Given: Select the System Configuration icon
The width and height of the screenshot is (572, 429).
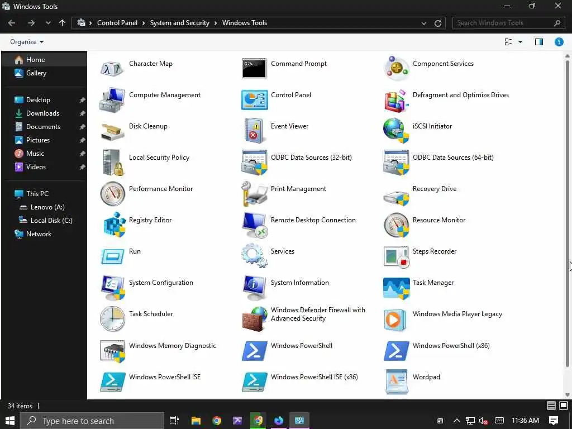Looking at the screenshot, I should pyautogui.click(x=113, y=288).
